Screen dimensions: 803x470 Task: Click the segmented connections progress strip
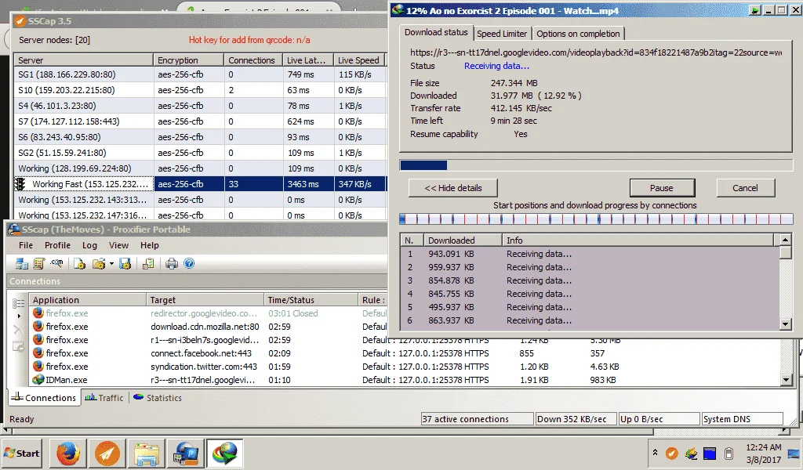coord(596,219)
